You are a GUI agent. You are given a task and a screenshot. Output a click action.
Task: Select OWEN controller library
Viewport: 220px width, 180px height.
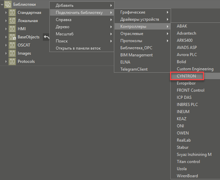click(x=195, y=133)
